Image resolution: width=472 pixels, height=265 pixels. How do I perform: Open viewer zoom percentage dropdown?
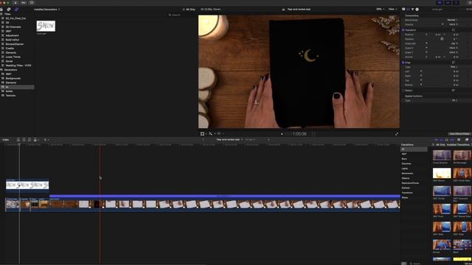[380, 10]
